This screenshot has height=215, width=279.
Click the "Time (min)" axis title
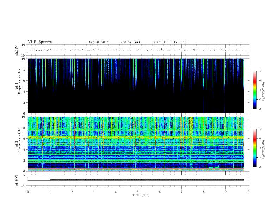(x=141, y=195)
